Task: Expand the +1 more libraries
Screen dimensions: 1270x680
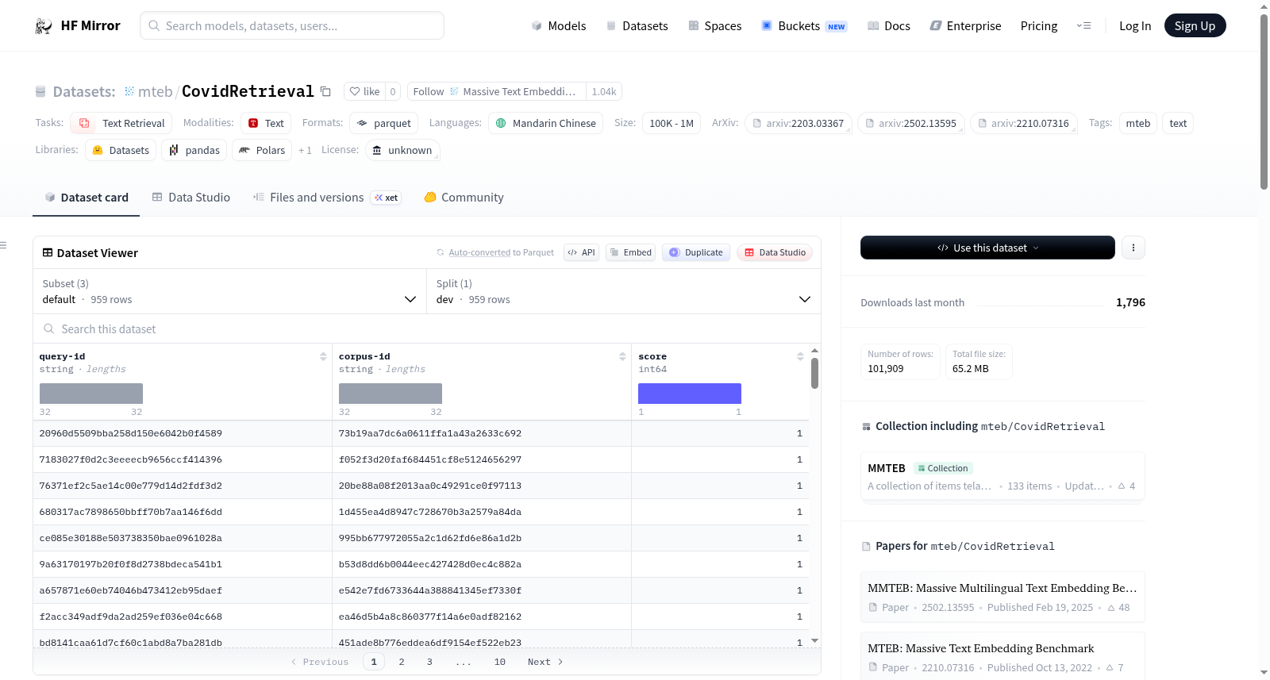Action: 305,150
